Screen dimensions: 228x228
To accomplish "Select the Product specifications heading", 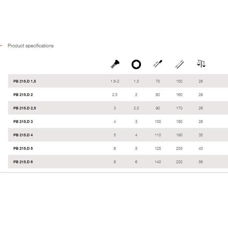I will [x=31, y=46].
